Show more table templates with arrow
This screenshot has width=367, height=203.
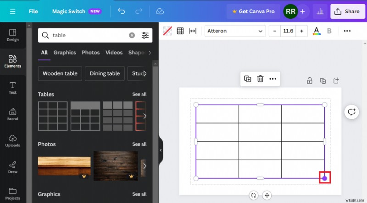pos(145,116)
